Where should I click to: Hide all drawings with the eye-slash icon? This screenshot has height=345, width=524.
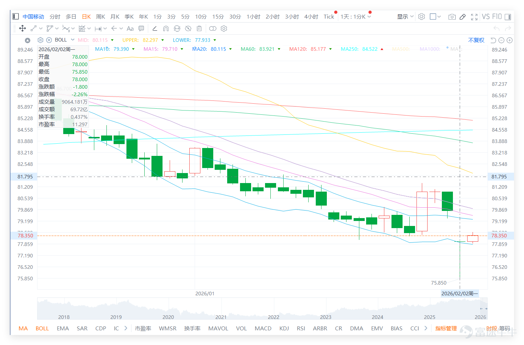pyautogui.click(x=188, y=29)
